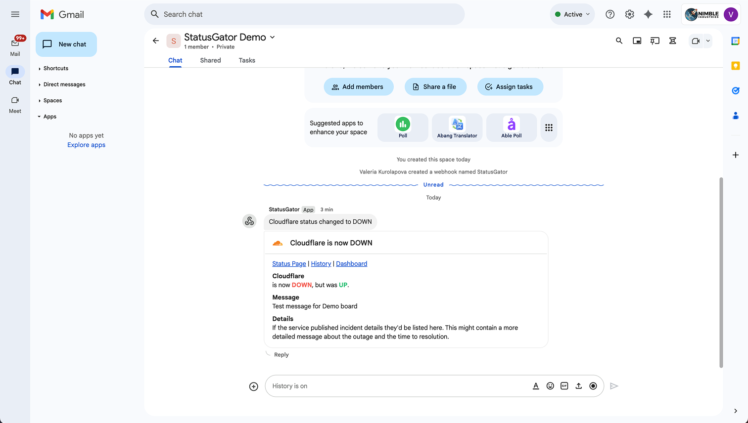This screenshot has height=423, width=748.
Task: Open the pinned board icon in the header
Action: coord(655,41)
